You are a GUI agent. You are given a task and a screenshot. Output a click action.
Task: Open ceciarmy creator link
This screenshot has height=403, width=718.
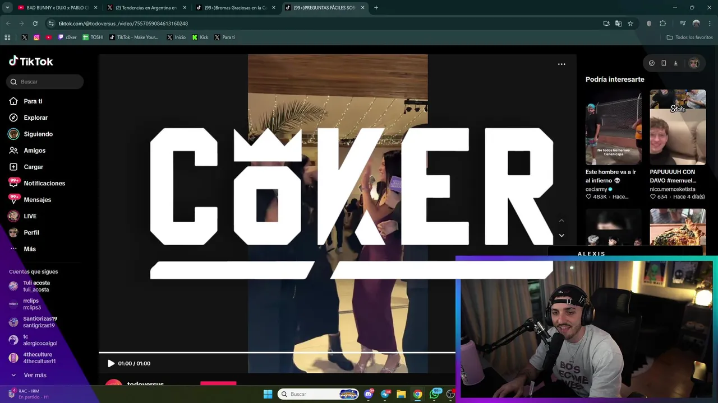pos(599,189)
